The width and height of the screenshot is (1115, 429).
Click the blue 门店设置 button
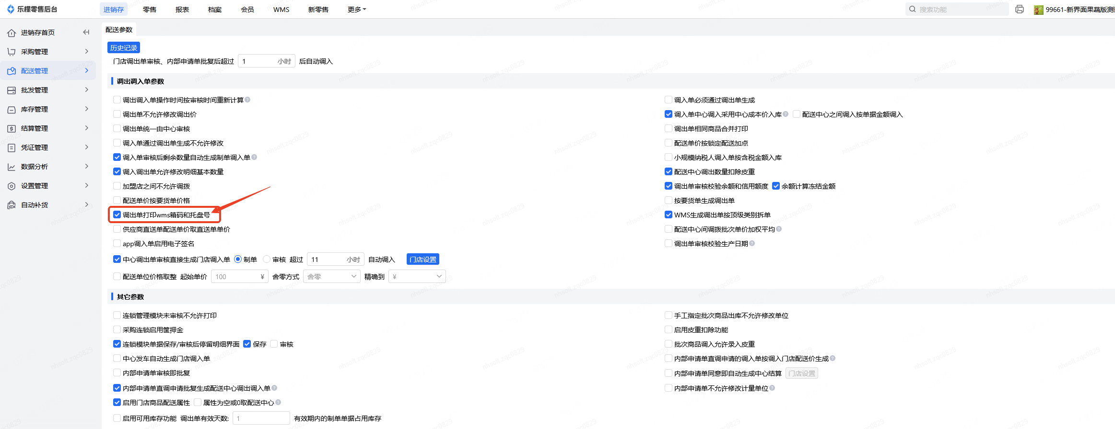(423, 259)
